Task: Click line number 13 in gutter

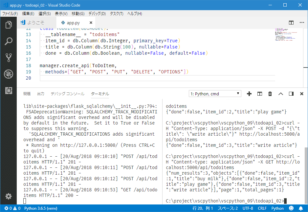Action: 29,34
